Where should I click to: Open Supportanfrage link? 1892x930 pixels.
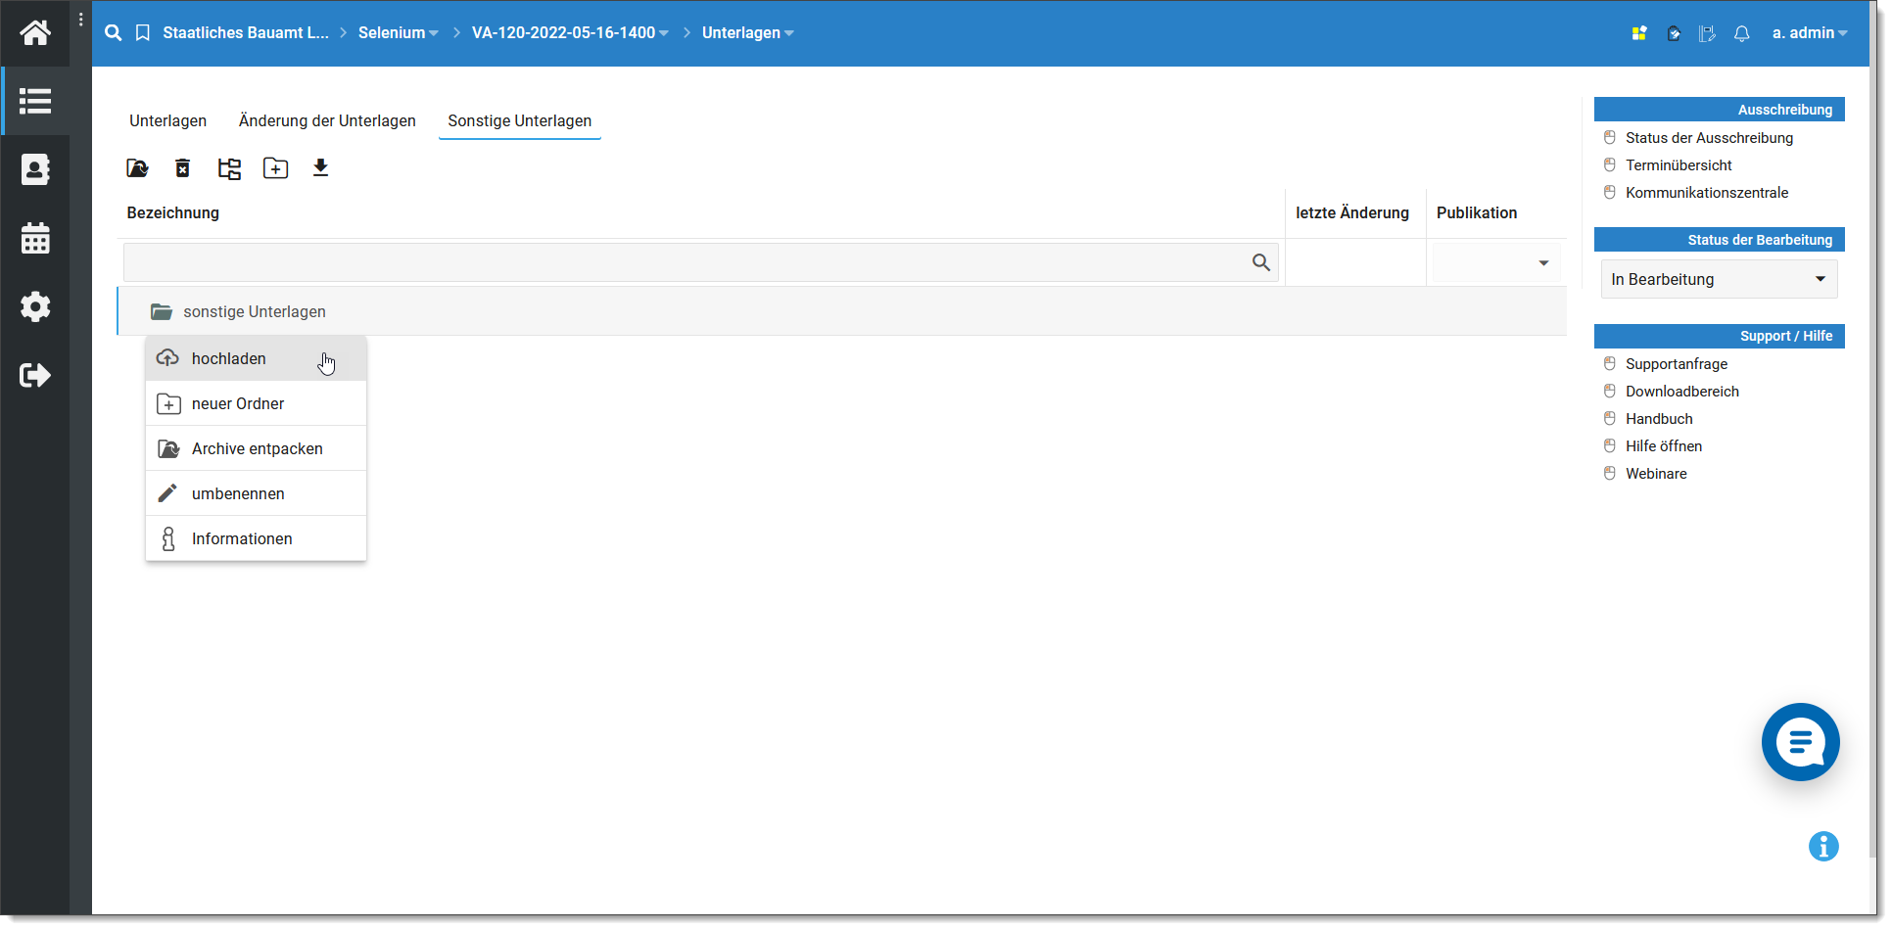[1677, 364]
